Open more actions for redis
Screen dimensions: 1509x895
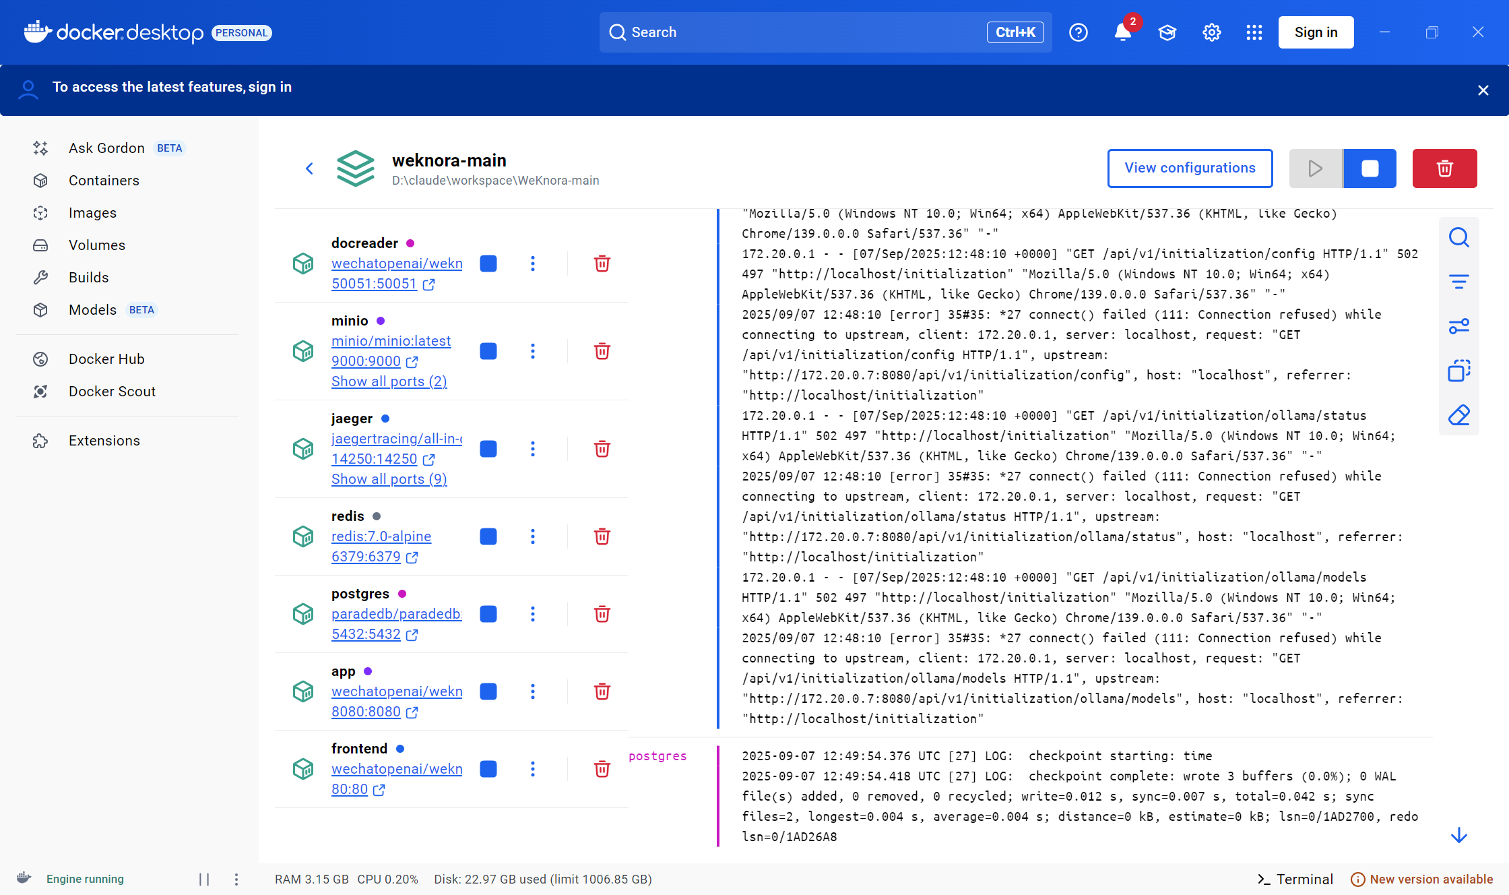pos(533,536)
